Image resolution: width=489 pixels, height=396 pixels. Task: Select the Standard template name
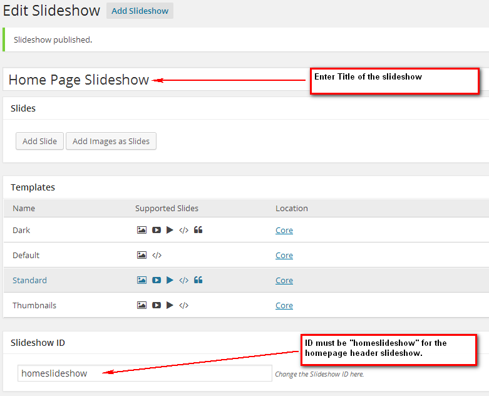[29, 280]
